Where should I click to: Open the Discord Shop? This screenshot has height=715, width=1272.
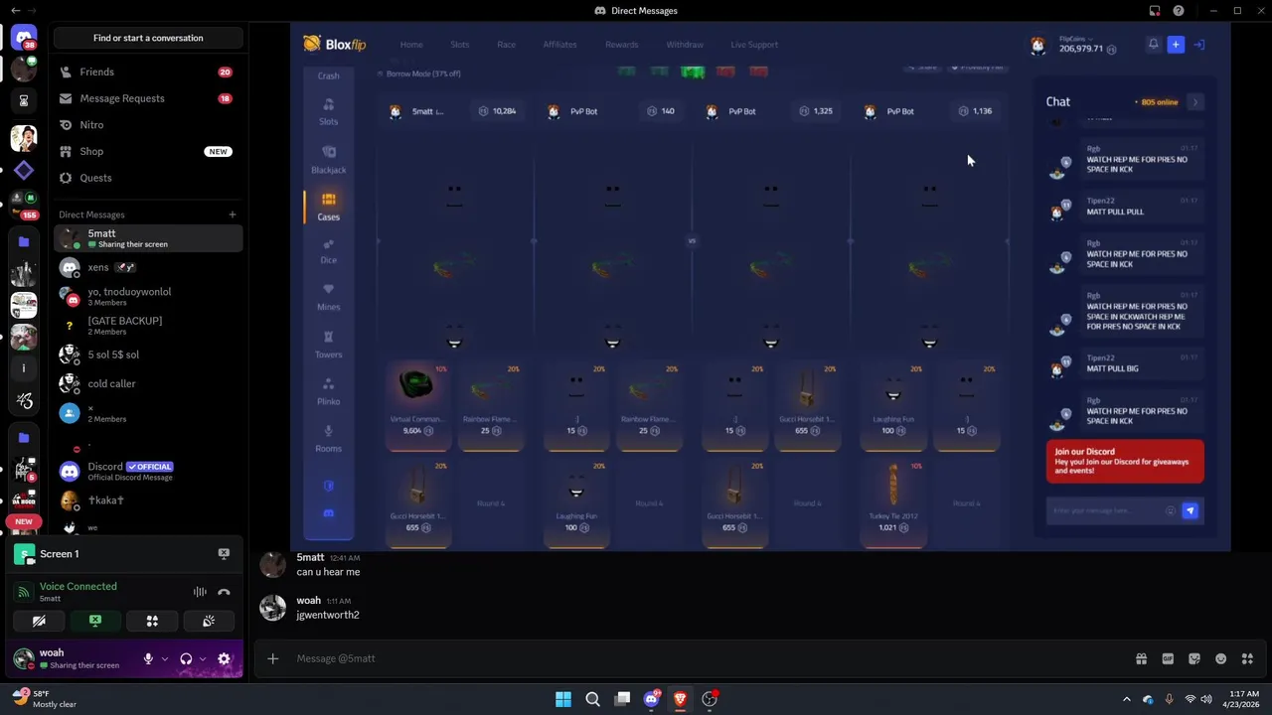tap(148, 151)
